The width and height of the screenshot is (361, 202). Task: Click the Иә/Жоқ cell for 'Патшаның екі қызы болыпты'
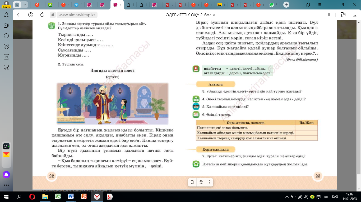click(306, 128)
